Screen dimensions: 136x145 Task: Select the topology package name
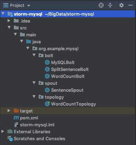click(54, 97)
